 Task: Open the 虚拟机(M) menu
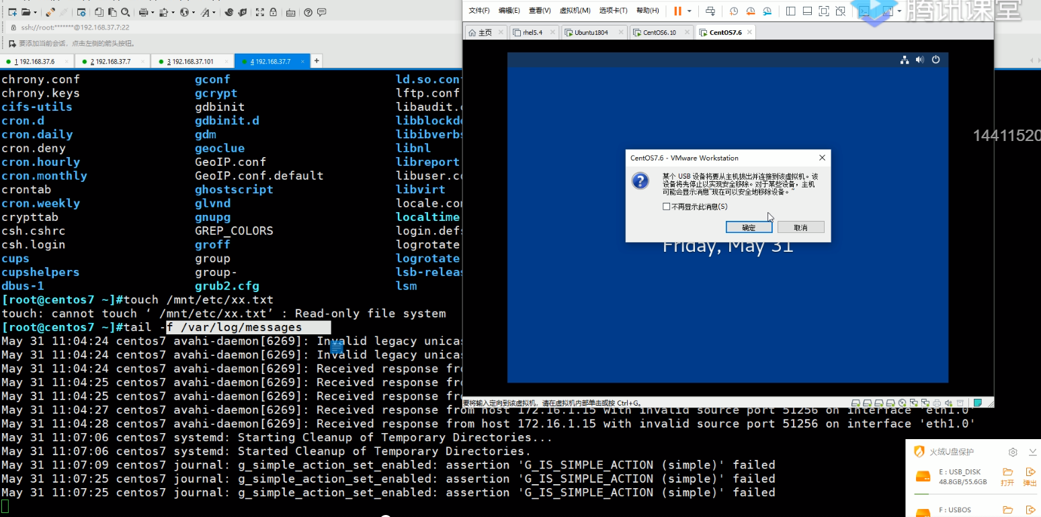tap(575, 11)
